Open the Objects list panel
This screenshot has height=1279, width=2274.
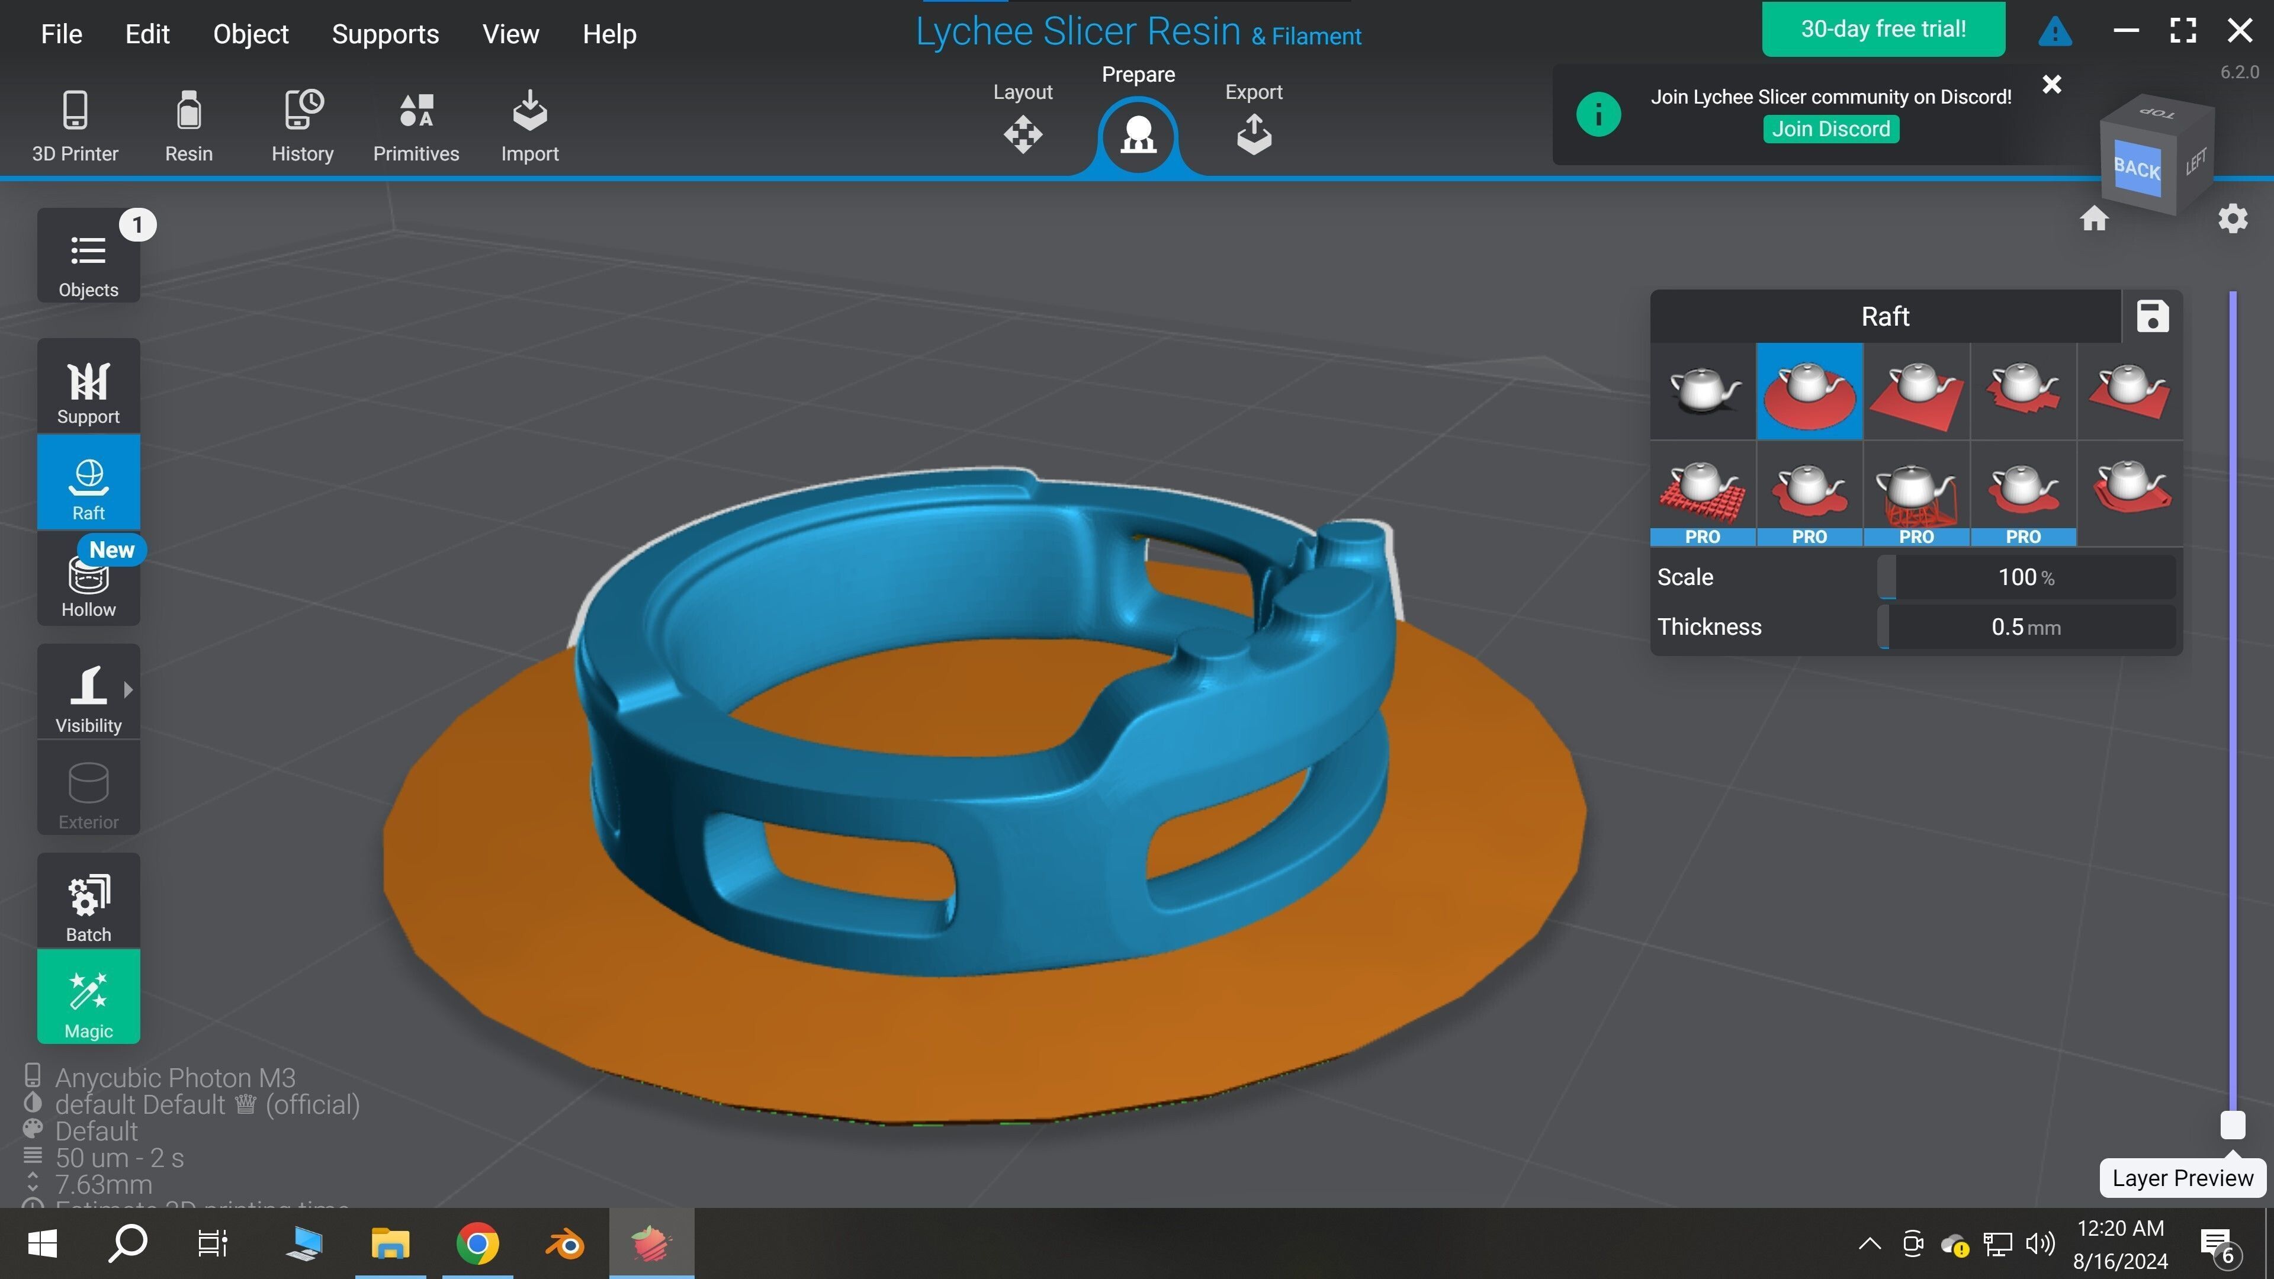[88, 256]
